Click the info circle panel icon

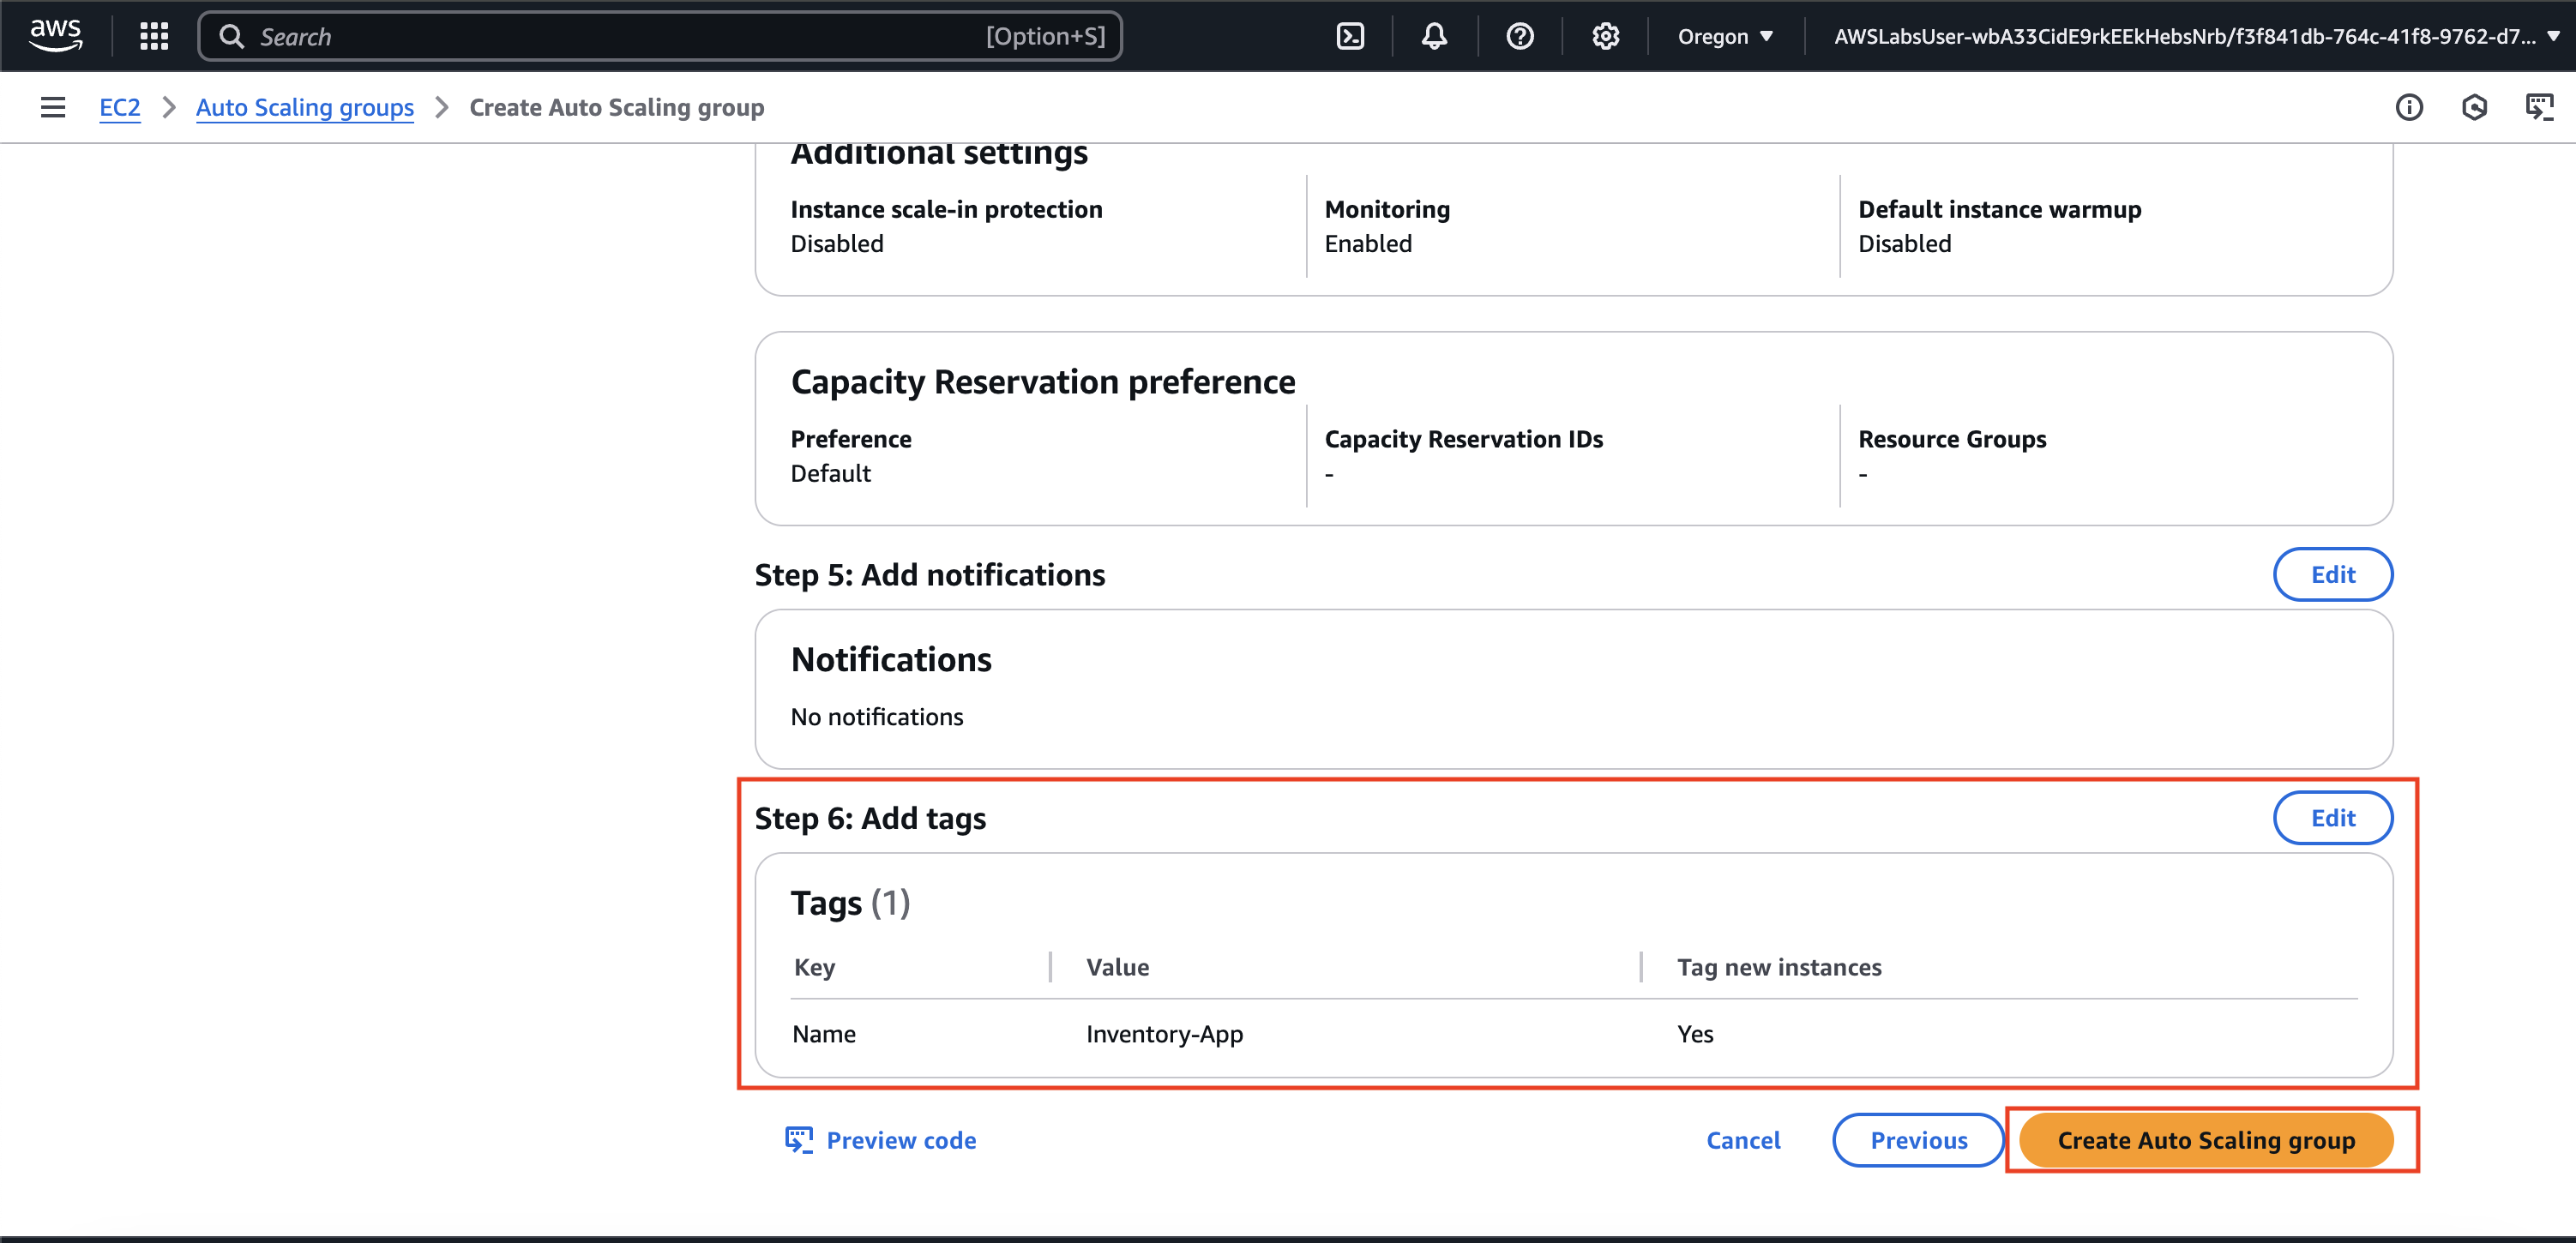click(2408, 107)
